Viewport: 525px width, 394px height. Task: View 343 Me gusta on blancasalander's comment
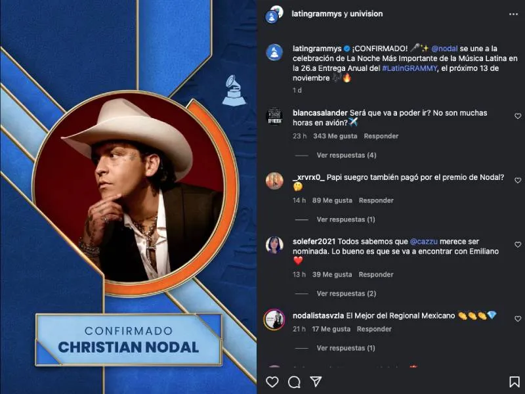[x=334, y=136]
